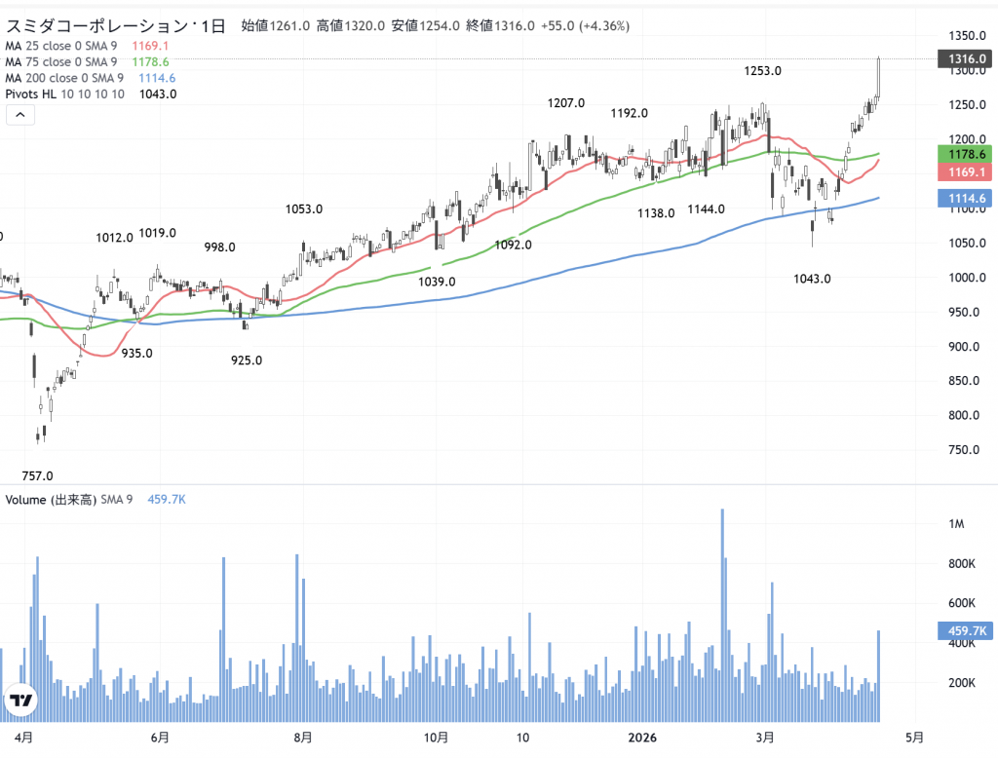Click the 1207.0 pivot high label
The width and height of the screenshot is (998, 758).
[565, 102]
